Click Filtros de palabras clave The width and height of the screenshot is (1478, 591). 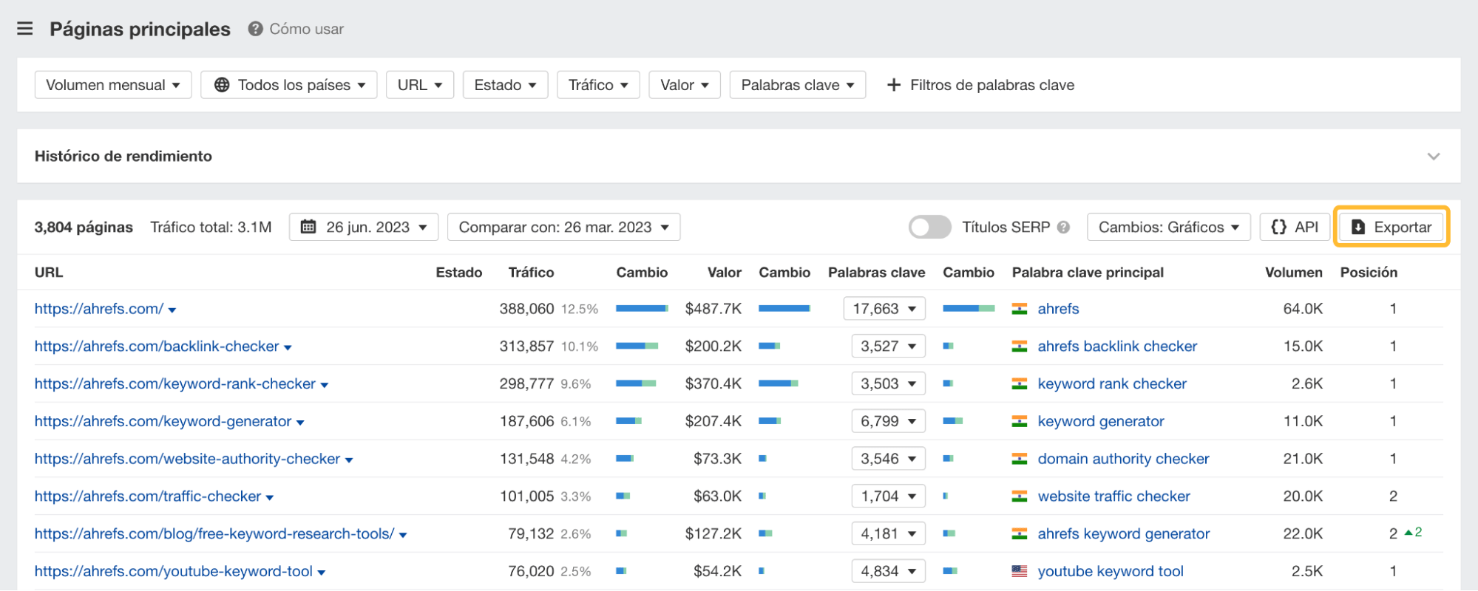(980, 85)
